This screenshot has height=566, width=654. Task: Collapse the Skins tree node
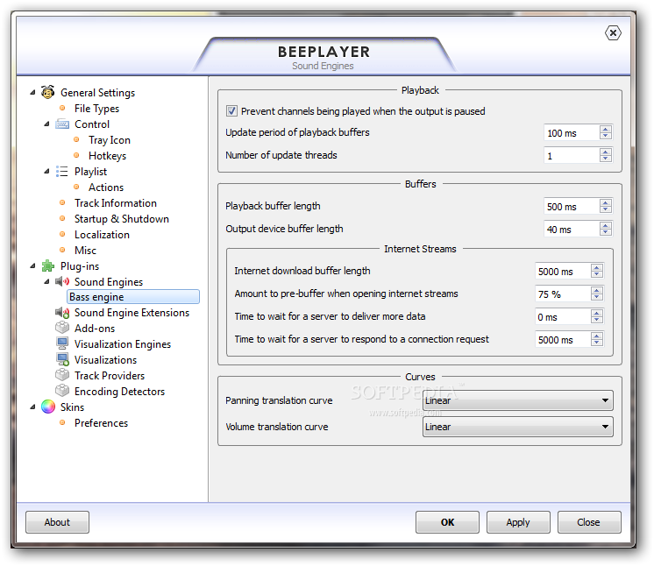[33, 407]
